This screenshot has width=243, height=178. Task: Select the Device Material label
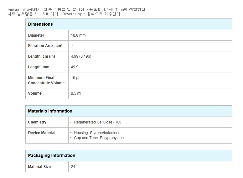tap(42, 133)
